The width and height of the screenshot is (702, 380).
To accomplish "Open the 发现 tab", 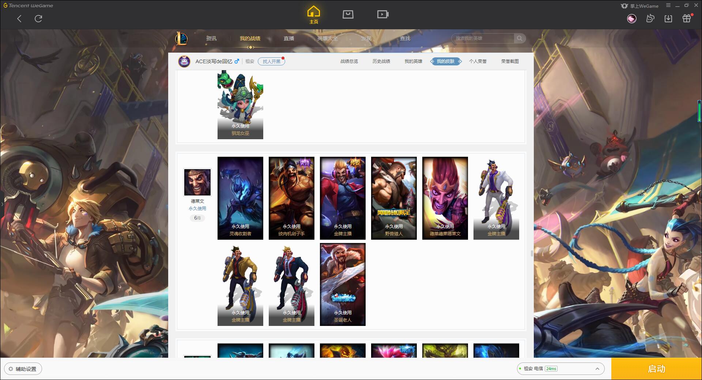I will click(366, 38).
